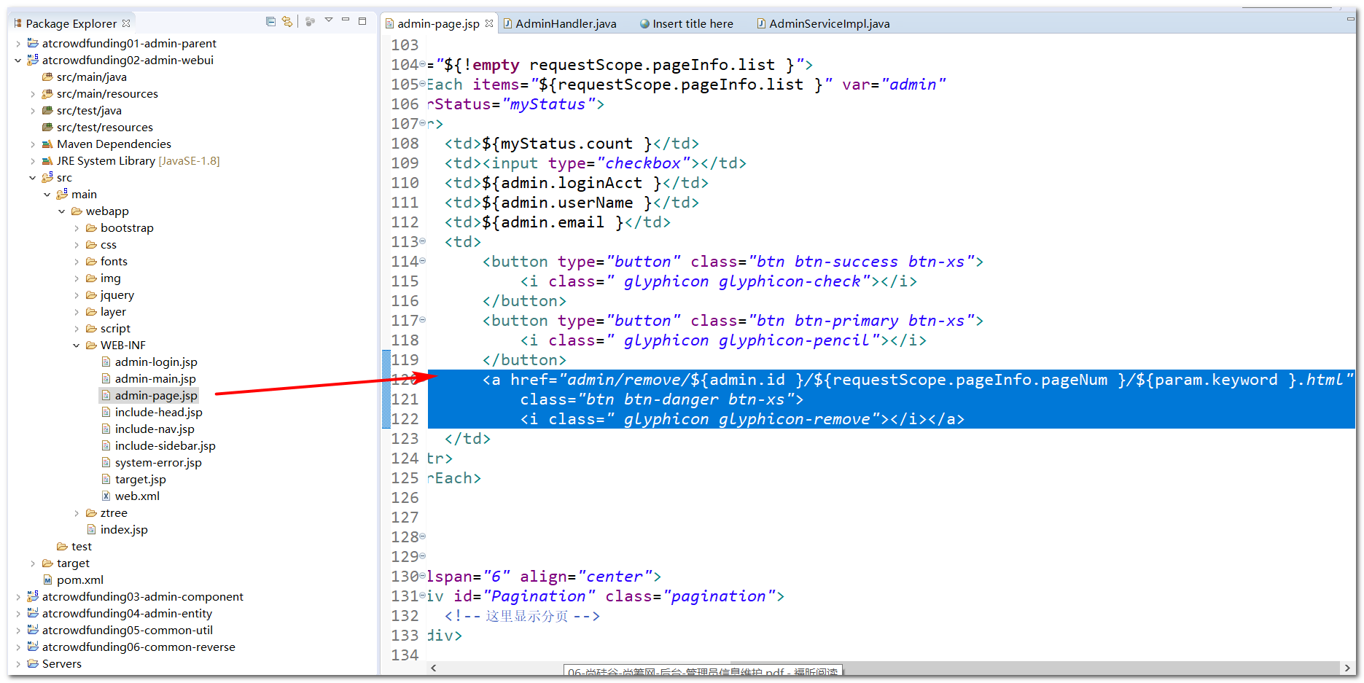
Task: Maximize the Package Explorer view
Action: point(362,21)
